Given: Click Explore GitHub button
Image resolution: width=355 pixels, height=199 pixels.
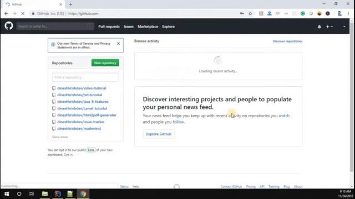Looking at the screenshot, I should 159,134.
